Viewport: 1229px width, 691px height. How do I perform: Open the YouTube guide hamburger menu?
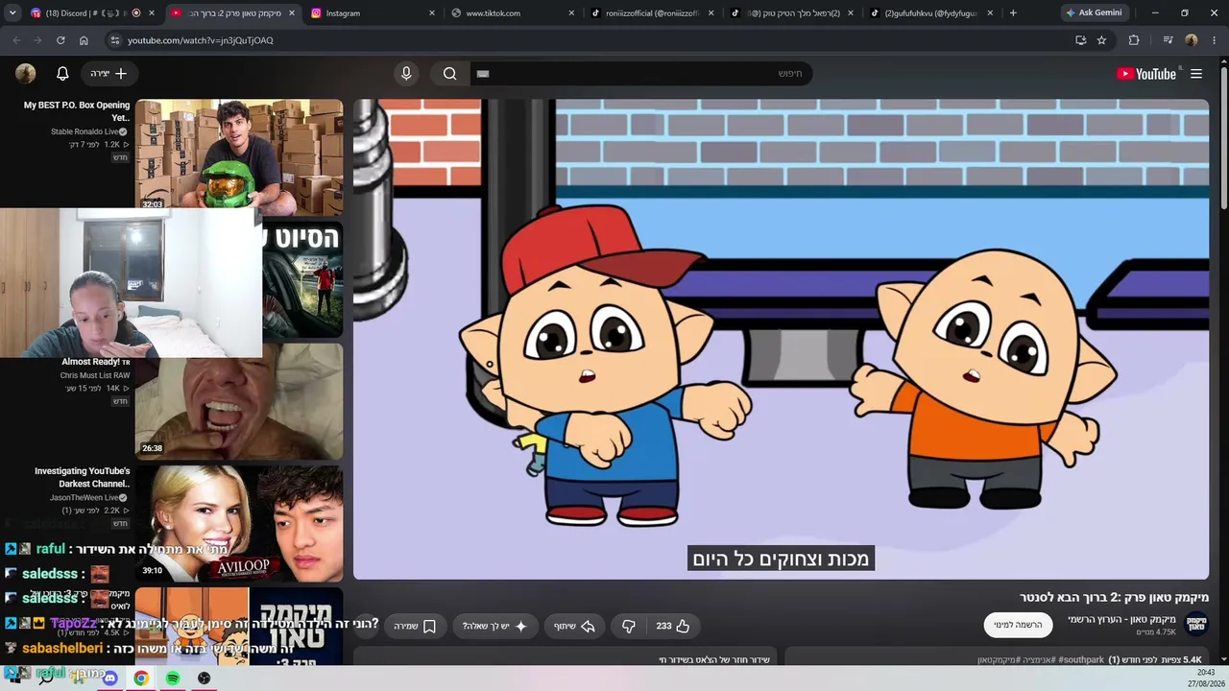[x=1196, y=74]
